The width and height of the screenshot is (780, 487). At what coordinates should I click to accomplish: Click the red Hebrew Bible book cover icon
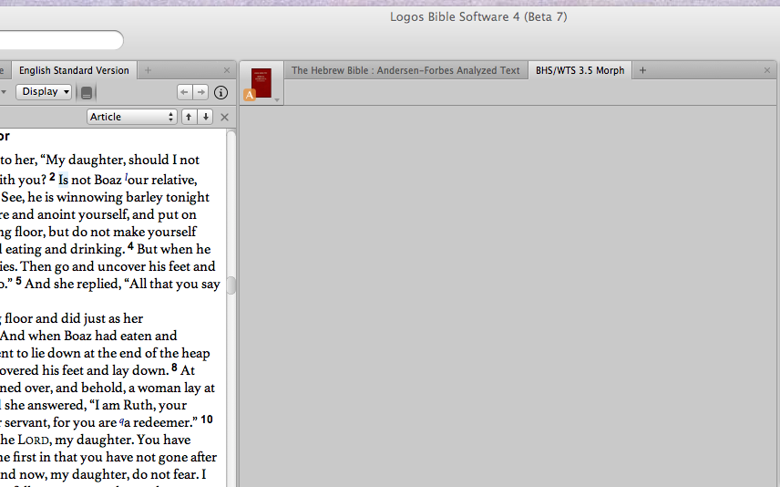tap(262, 83)
